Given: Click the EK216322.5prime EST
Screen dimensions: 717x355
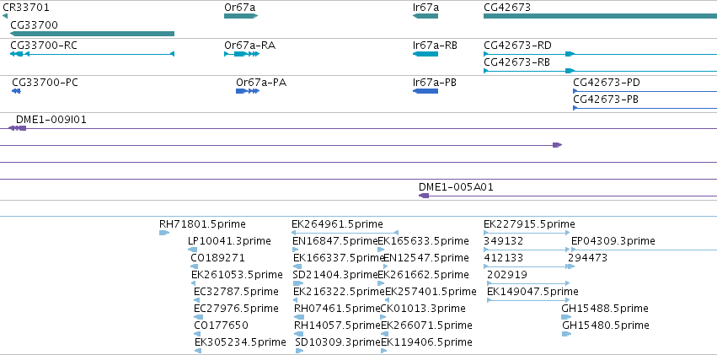Looking at the screenshot, I should [x=296, y=300].
